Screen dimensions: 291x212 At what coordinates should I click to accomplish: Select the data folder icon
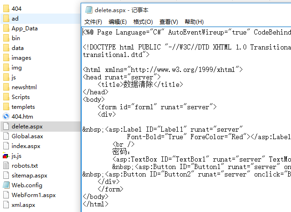(6, 48)
